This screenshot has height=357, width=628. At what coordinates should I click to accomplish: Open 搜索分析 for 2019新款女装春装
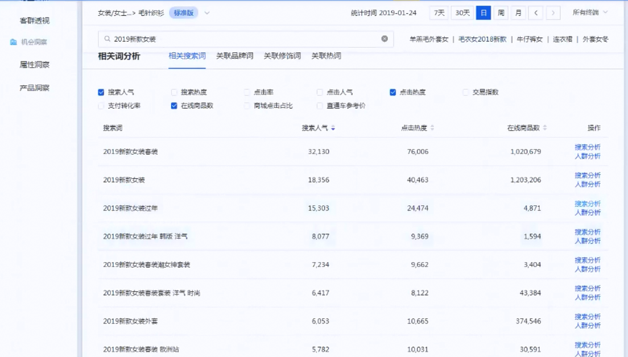click(587, 147)
